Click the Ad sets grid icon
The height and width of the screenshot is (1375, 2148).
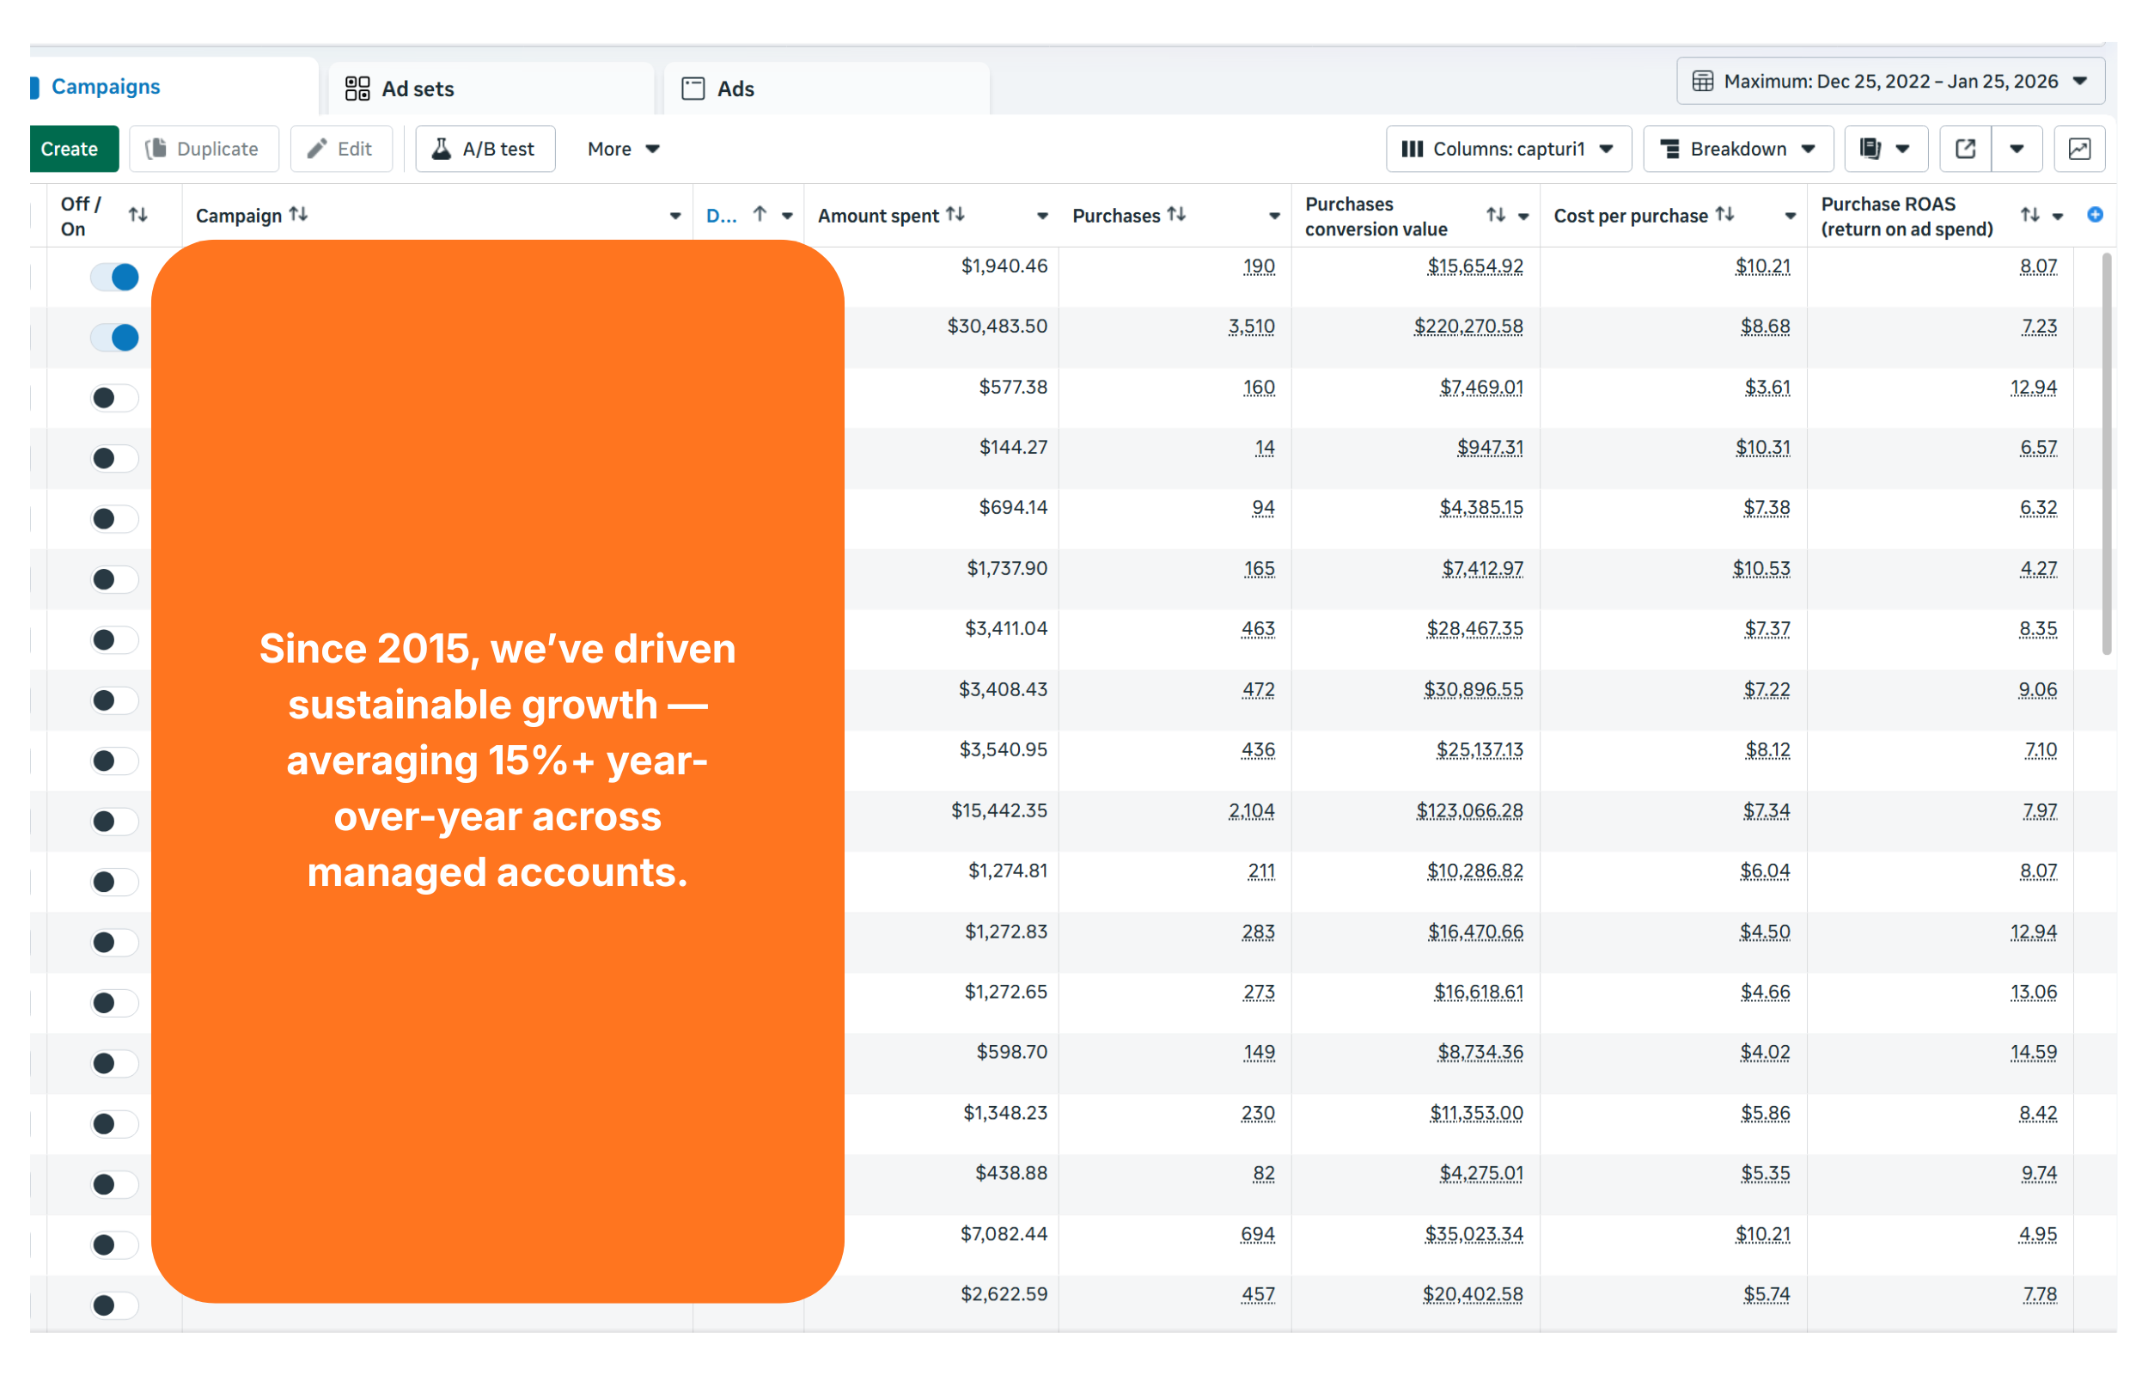pyautogui.click(x=357, y=89)
